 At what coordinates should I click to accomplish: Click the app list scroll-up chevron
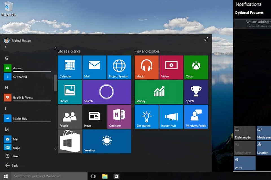click(x=56, y=47)
